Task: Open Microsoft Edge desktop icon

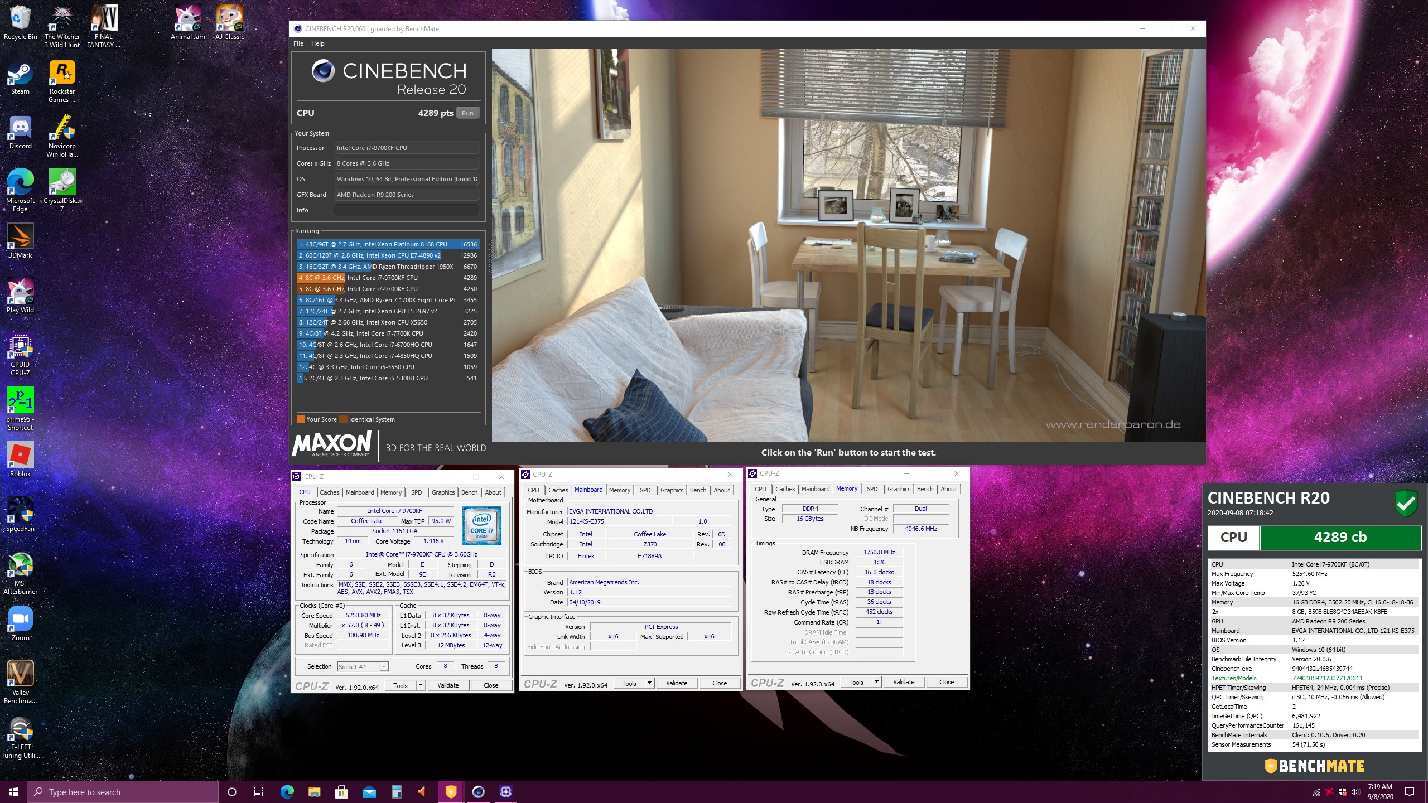Action: [x=20, y=190]
